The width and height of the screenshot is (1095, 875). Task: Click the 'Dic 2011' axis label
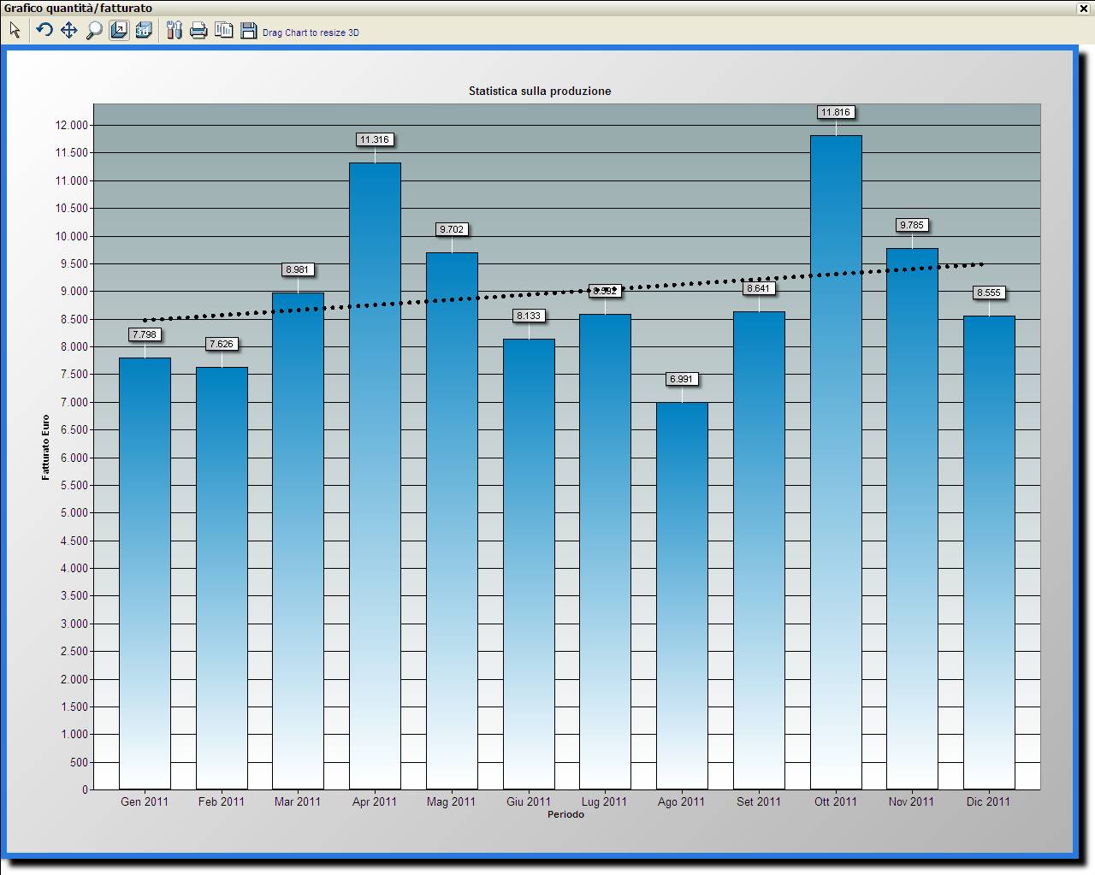pyautogui.click(x=989, y=801)
